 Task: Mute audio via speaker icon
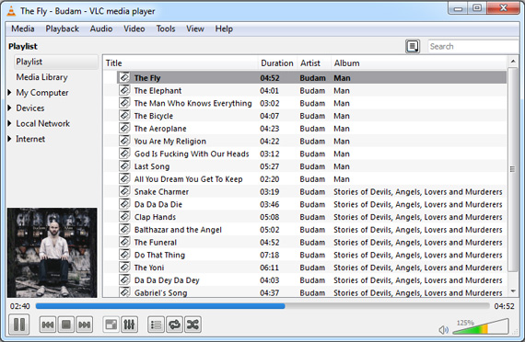point(443,330)
